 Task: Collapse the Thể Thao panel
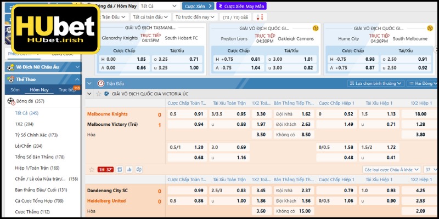point(77,79)
